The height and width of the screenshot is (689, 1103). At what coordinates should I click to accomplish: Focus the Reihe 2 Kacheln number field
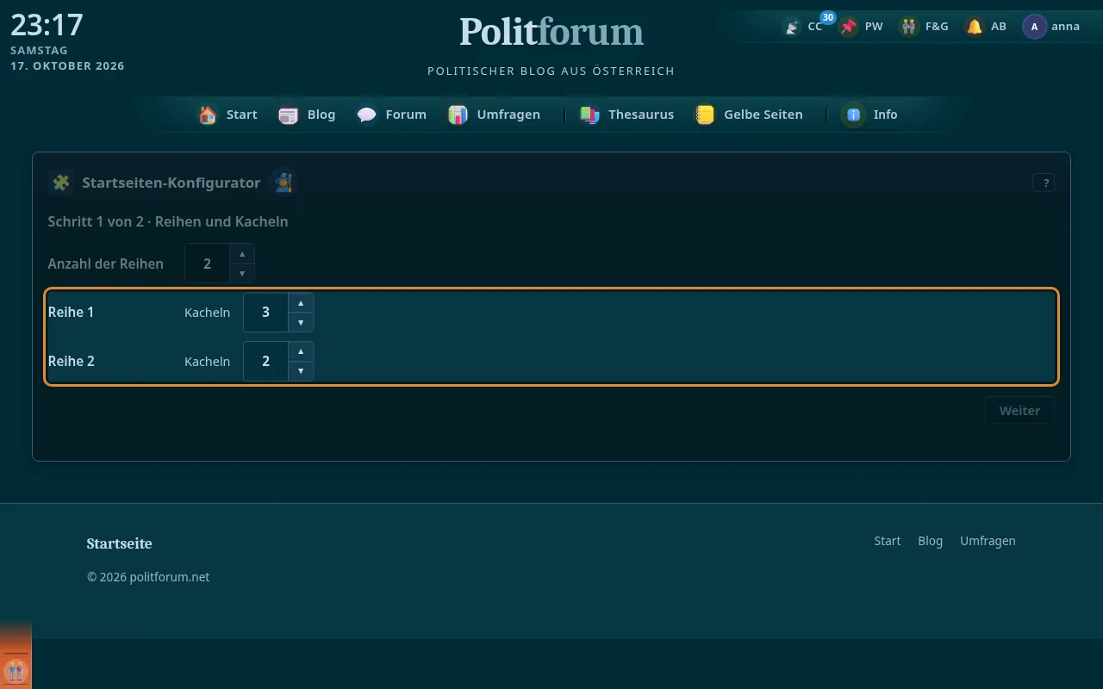[265, 362]
